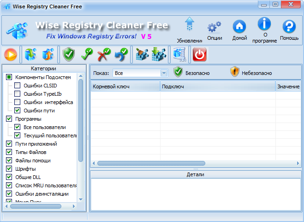
Task: Enable Ошибки CLSID checkbox
Action: [x=17, y=86]
